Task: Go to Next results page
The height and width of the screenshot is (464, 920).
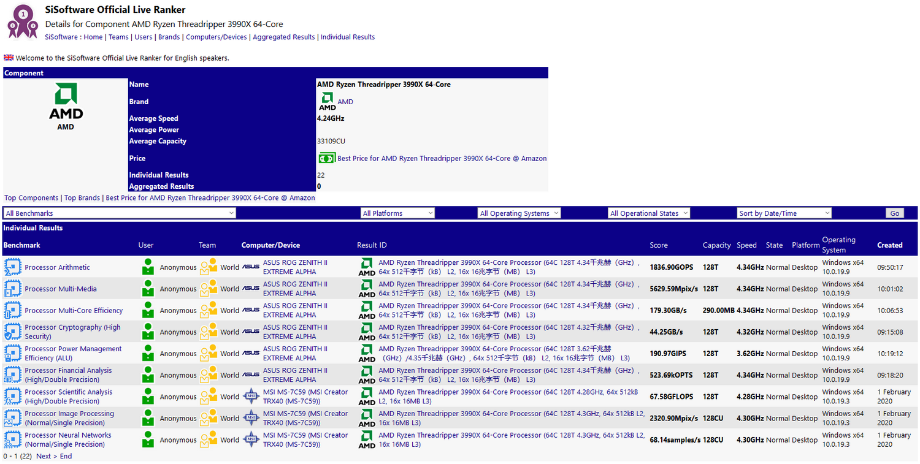Action: point(46,456)
